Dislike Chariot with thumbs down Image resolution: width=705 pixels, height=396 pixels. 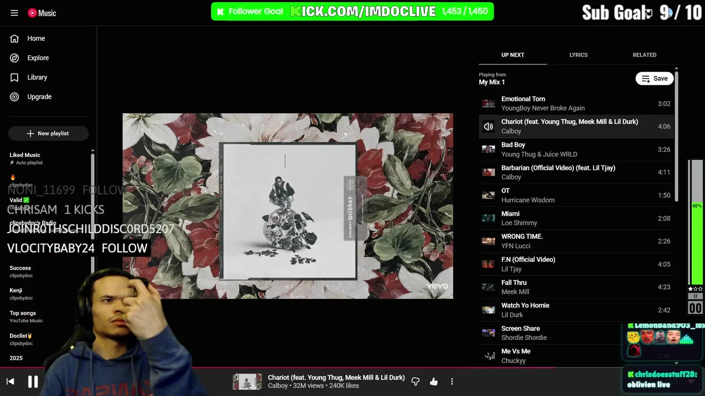[416, 381]
